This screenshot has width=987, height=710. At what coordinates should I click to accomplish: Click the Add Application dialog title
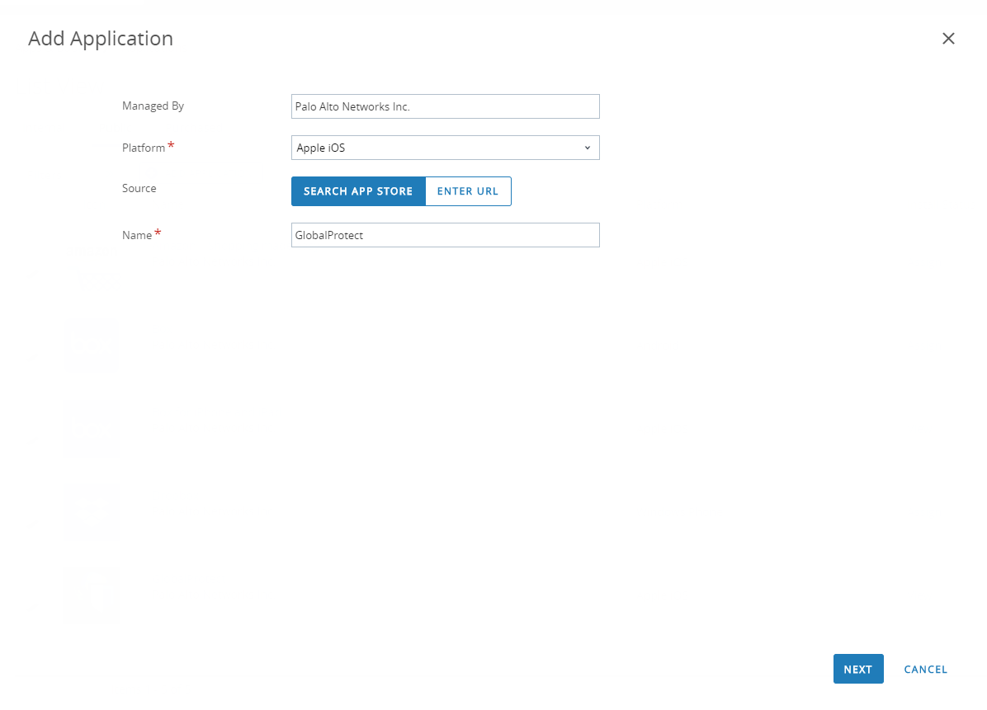point(101,39)
